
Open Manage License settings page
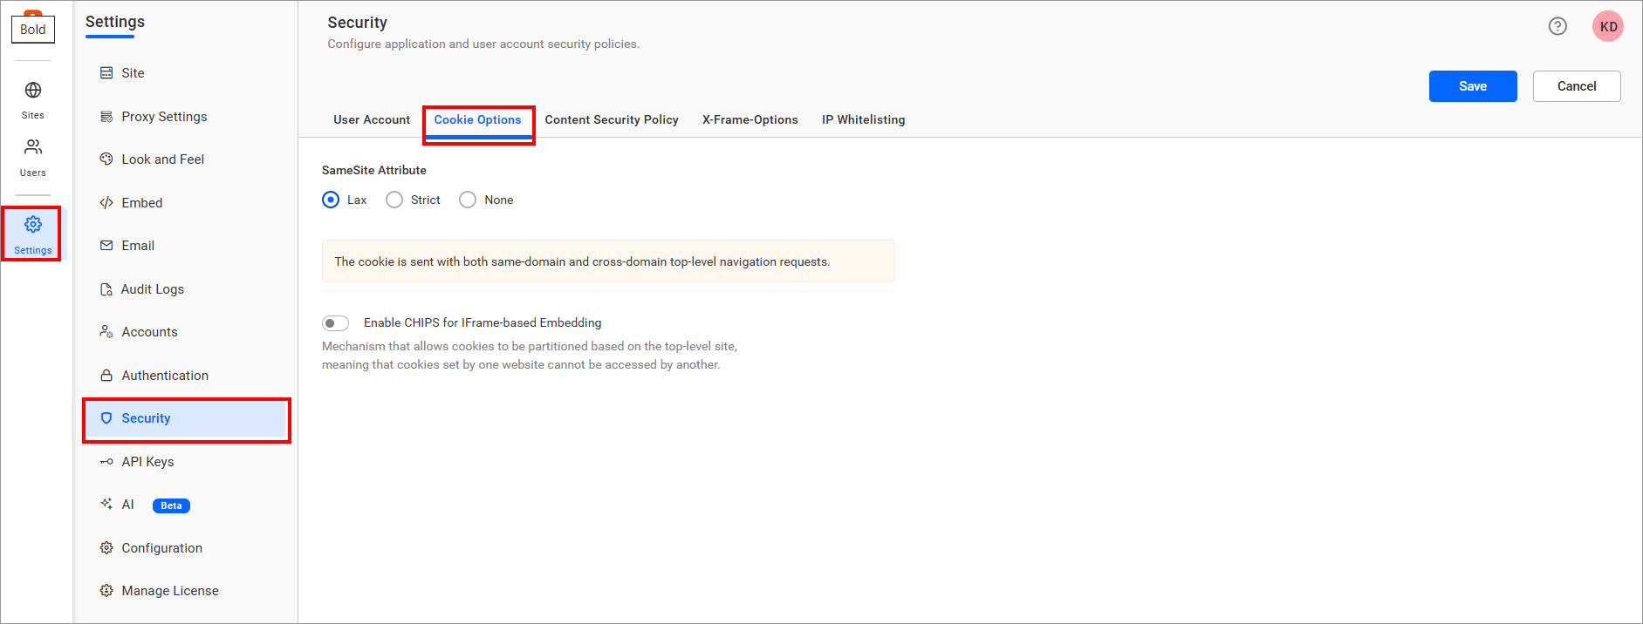point(170,591)
